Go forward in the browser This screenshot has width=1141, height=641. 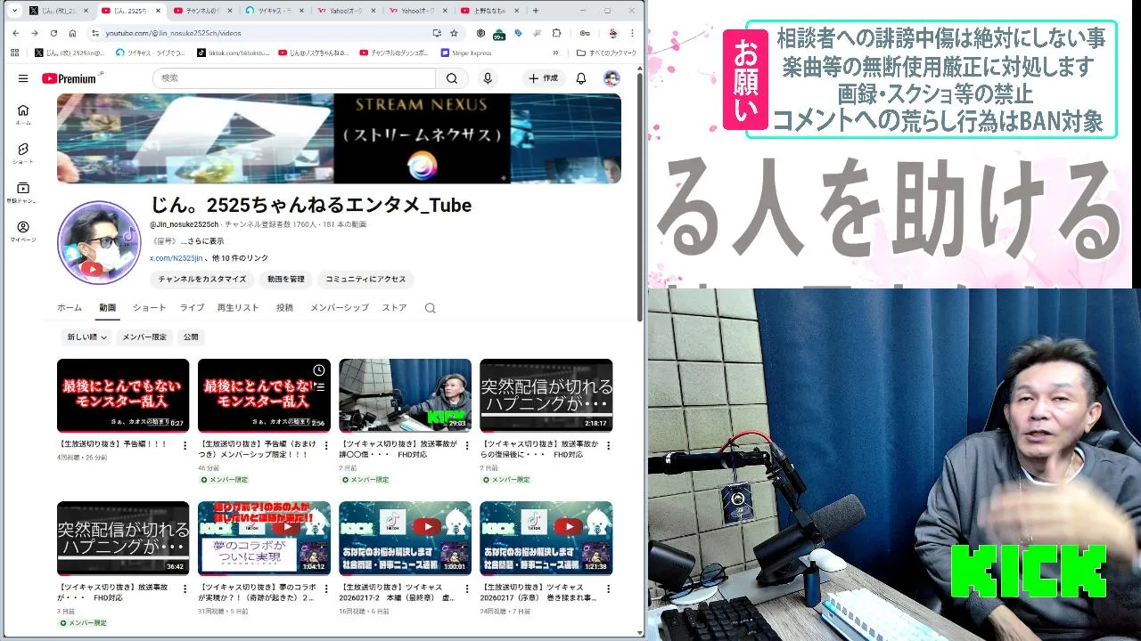pyautogui.click(x=35, y=33)
